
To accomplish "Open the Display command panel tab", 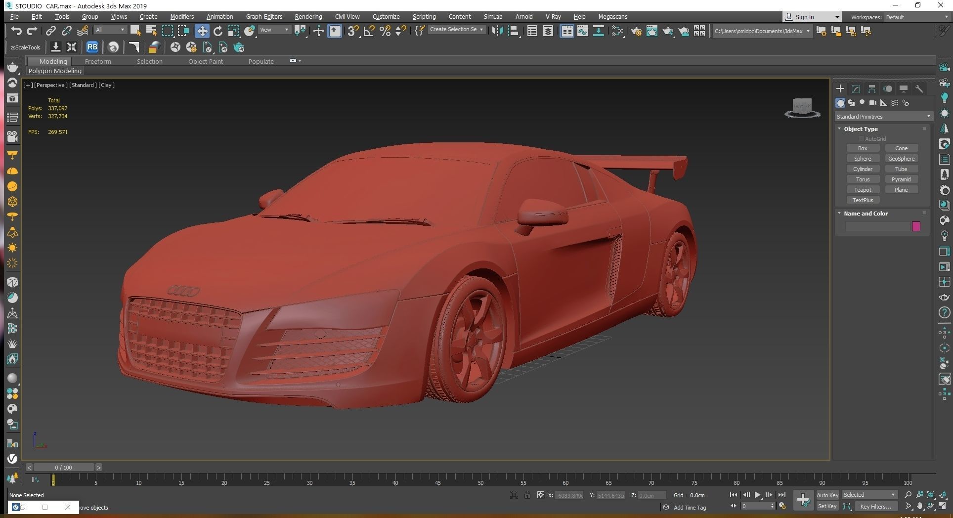I will (x=904, y=89).
